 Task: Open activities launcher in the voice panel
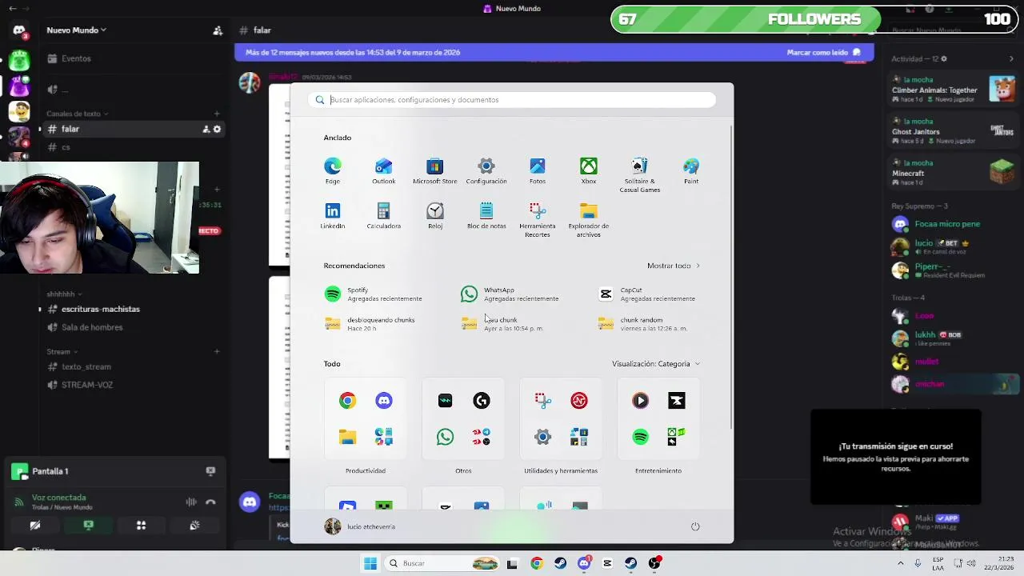coord(141,526)
